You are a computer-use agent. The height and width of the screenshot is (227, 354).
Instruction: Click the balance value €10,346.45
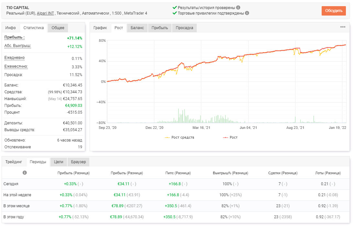(72, 85)
